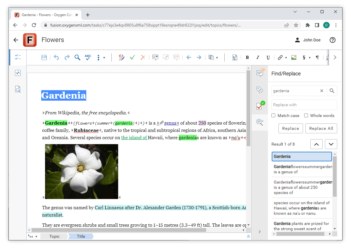Click 'the island of' inserted text
Image resolution: width=351 pixels, height=248 pixels.
(134, 138)
